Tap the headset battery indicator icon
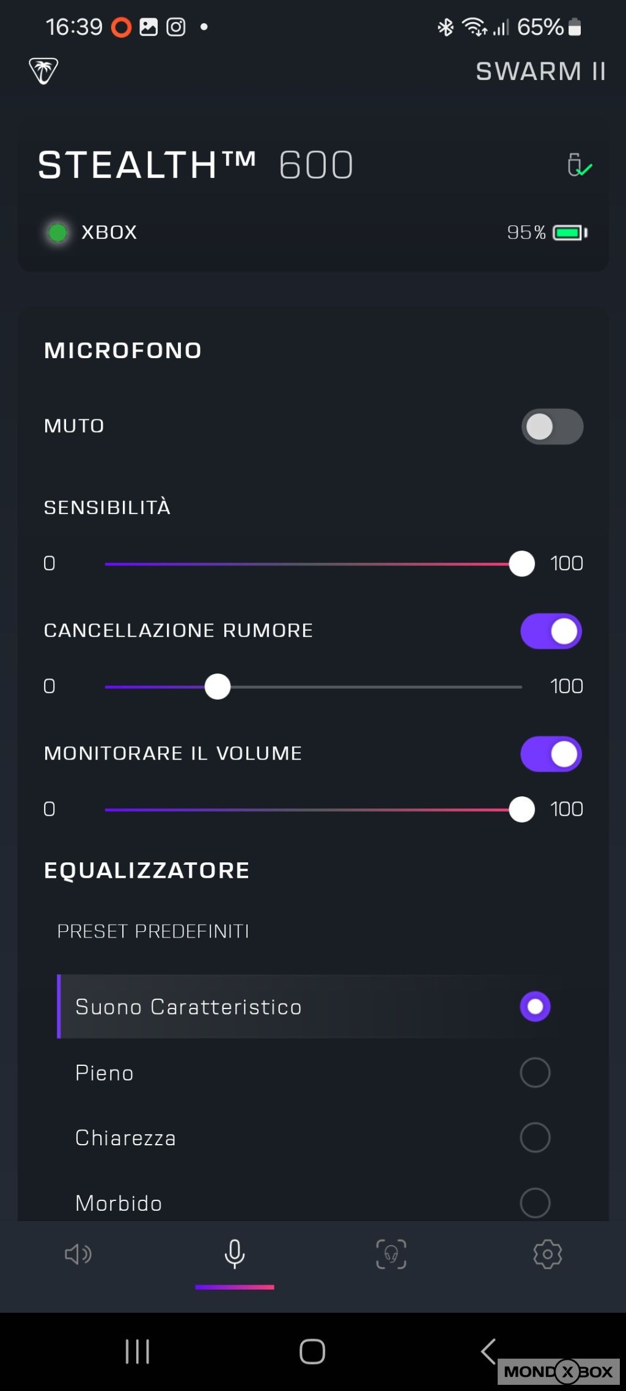Viewport: 626px width, 1391px height. point(570,233)
